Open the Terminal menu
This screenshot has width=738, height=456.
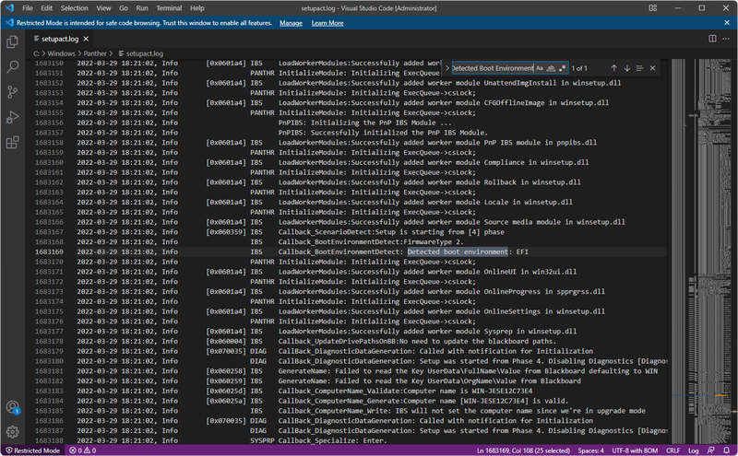click(x=169, y=8)
